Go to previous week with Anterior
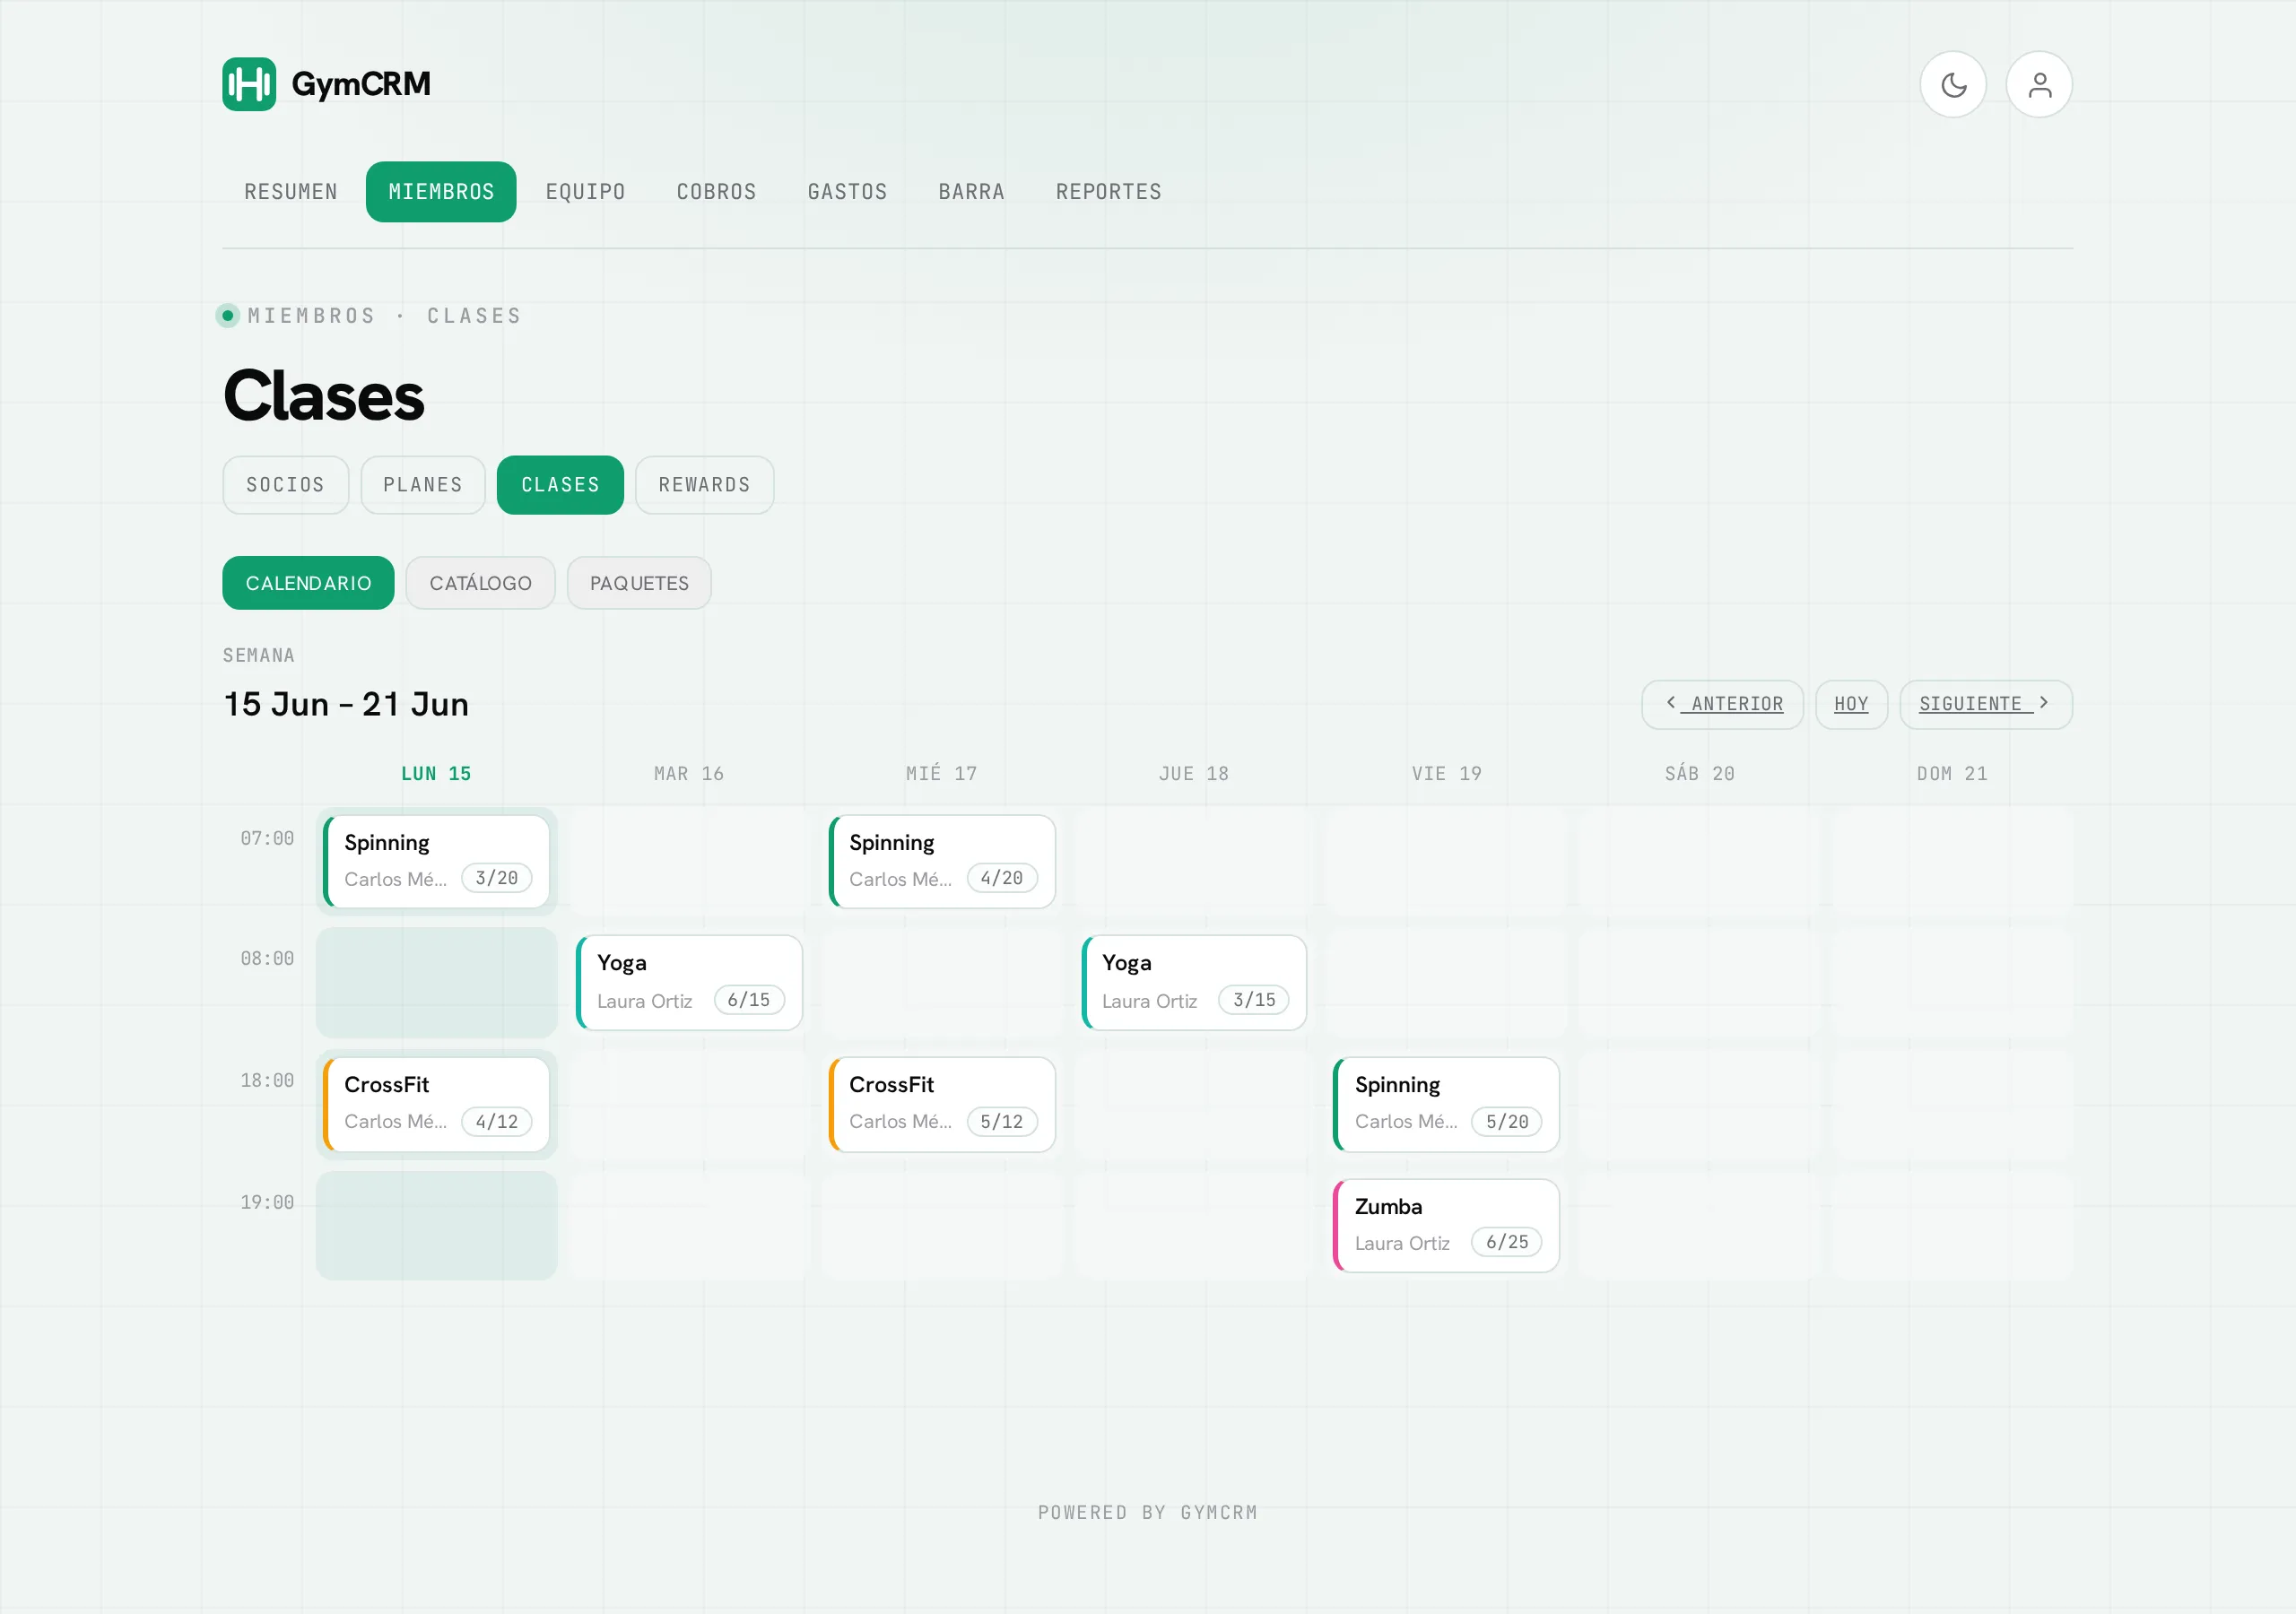The width and height of the screenshot is (2296, 1614). [1722, 705]
